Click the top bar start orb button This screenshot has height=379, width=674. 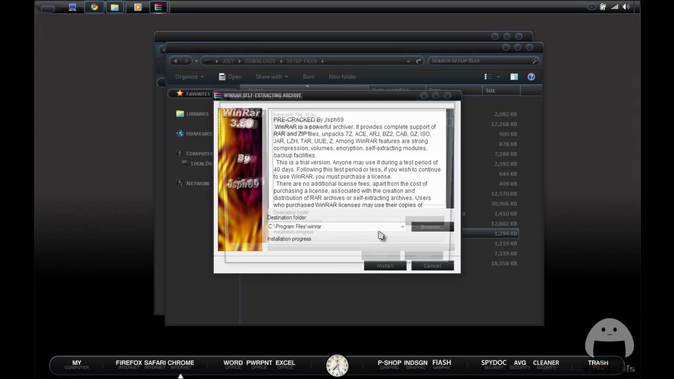[48, 8]
